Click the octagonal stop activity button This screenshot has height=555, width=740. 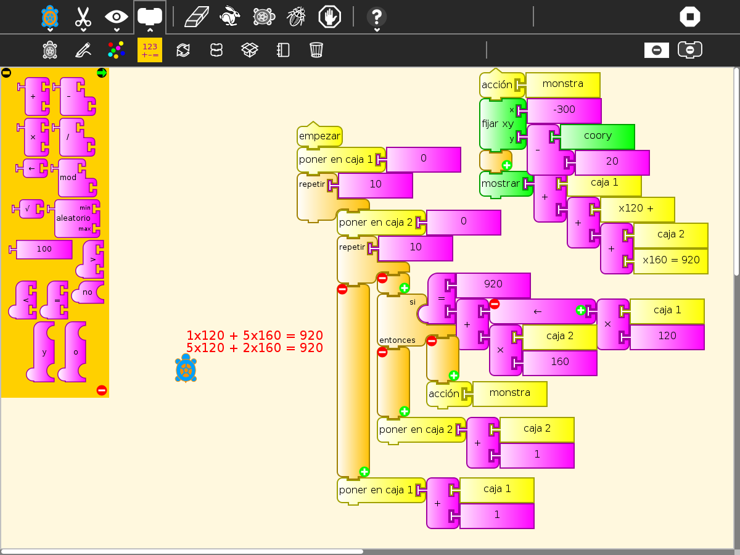pyautogui.click(x=690, y=17)
